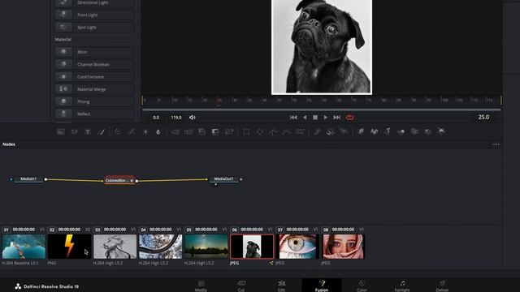Add a Merge 3D node from toolbar
This screenshot has width=520, height=292.
[x=401, y=131]
